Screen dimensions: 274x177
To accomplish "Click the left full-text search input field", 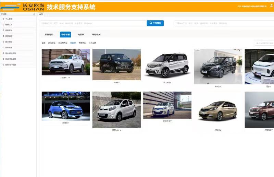I will click(92, 23).
